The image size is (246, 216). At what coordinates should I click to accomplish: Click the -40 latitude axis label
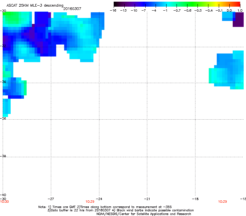pyautogui.click(x=3, y=195)
